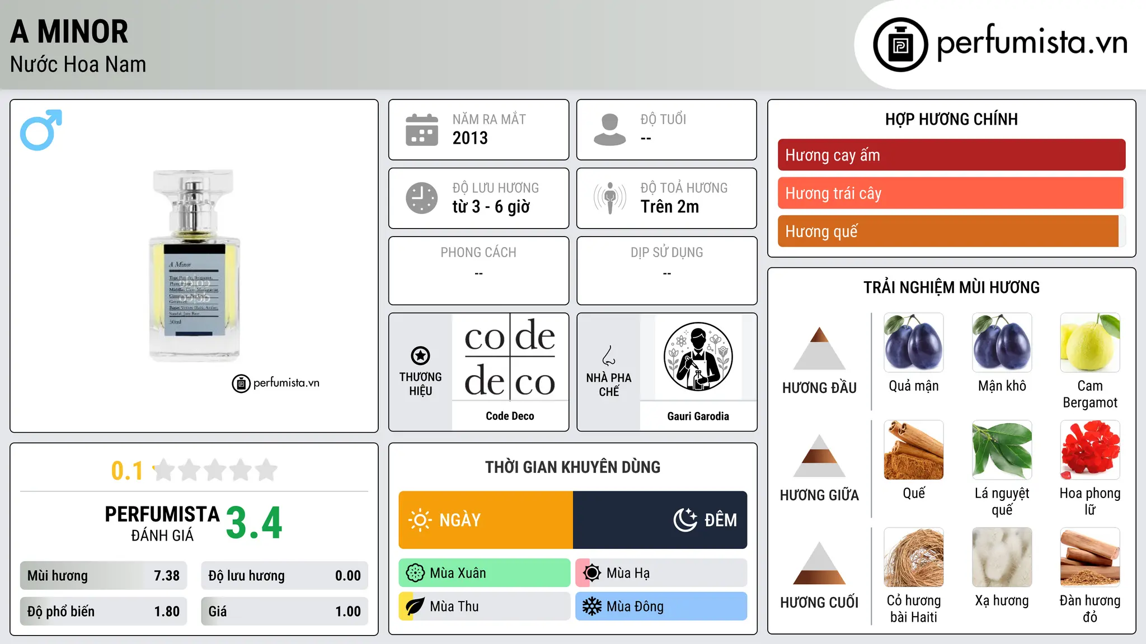Click the star badge icon above Thương hiệu
1146x644 pixels.
(420, 356)
